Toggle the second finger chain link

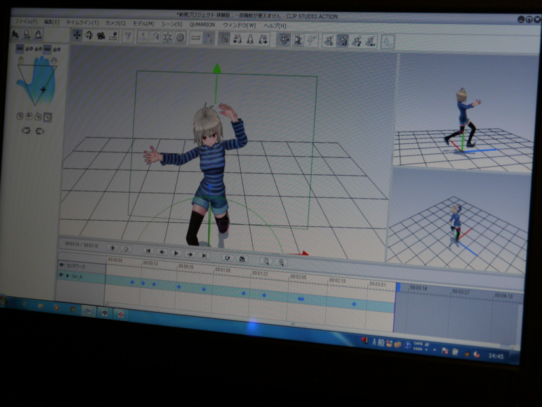(x=29, y=49)
